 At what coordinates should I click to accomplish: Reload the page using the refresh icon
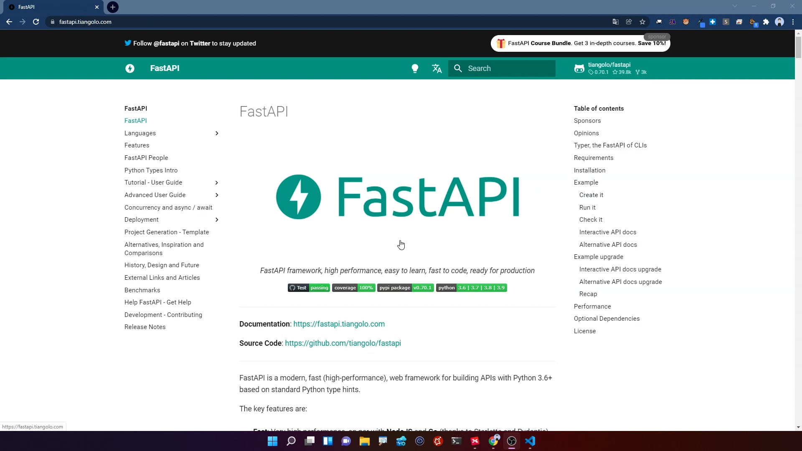[36, 22]
